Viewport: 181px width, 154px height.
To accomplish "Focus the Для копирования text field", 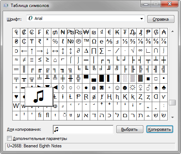I will [x=83, y=129].
